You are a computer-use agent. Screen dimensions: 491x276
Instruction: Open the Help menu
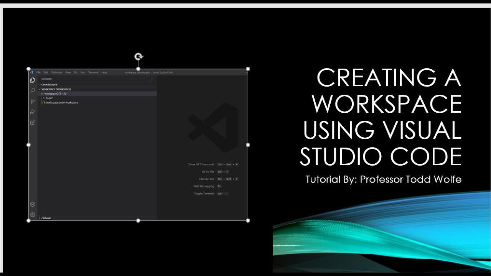[x=104, y=72]
